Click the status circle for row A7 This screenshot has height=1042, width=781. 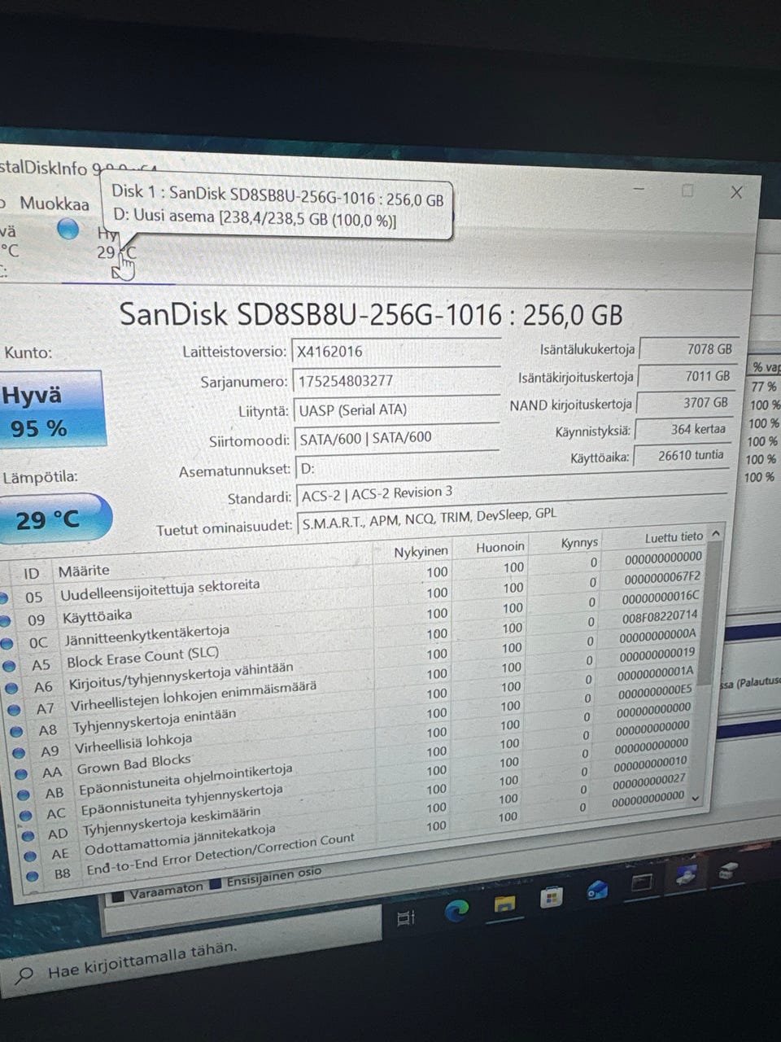tap(14, 709)
